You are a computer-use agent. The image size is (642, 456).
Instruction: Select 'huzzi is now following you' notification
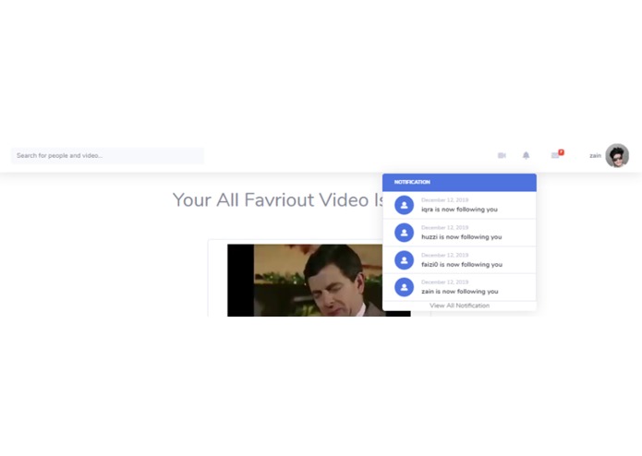tap(459, 233)
